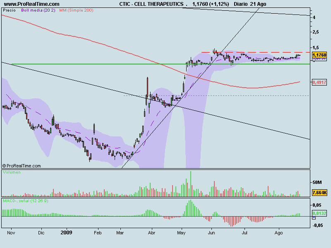Select the CTIC - CELL THERAPEUTICS title

[151, 4]
